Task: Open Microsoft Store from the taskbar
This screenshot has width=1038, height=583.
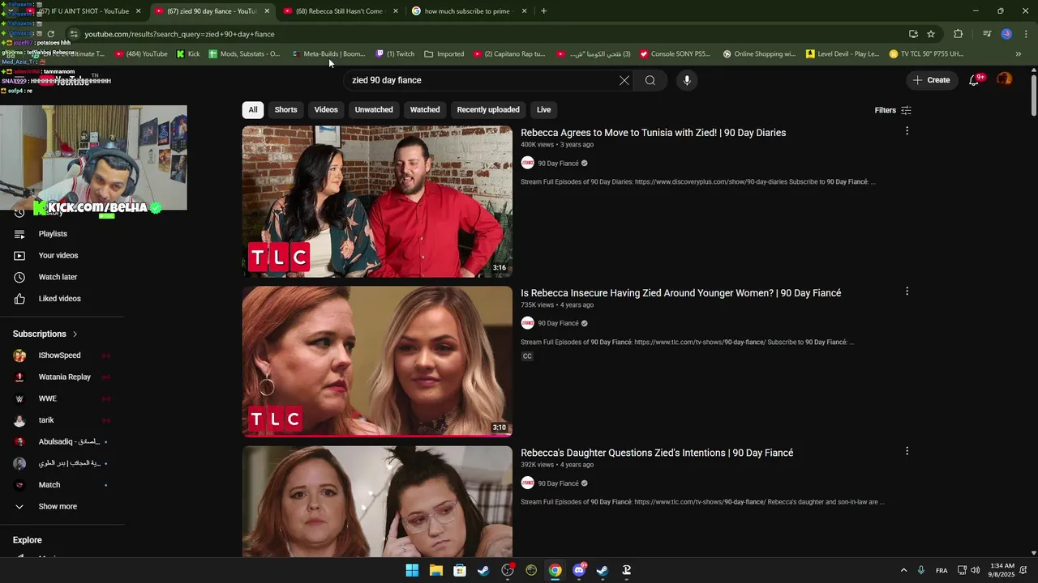Action: (460, 570)
